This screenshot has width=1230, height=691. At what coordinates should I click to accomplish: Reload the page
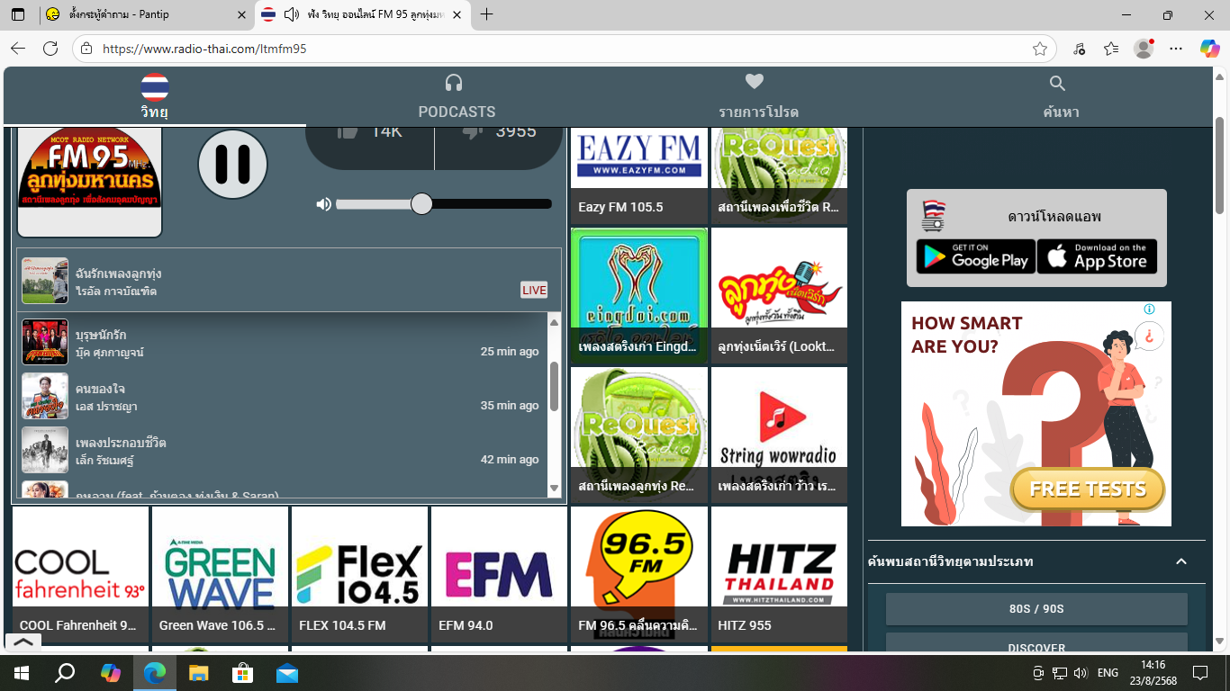click(50, 49)
